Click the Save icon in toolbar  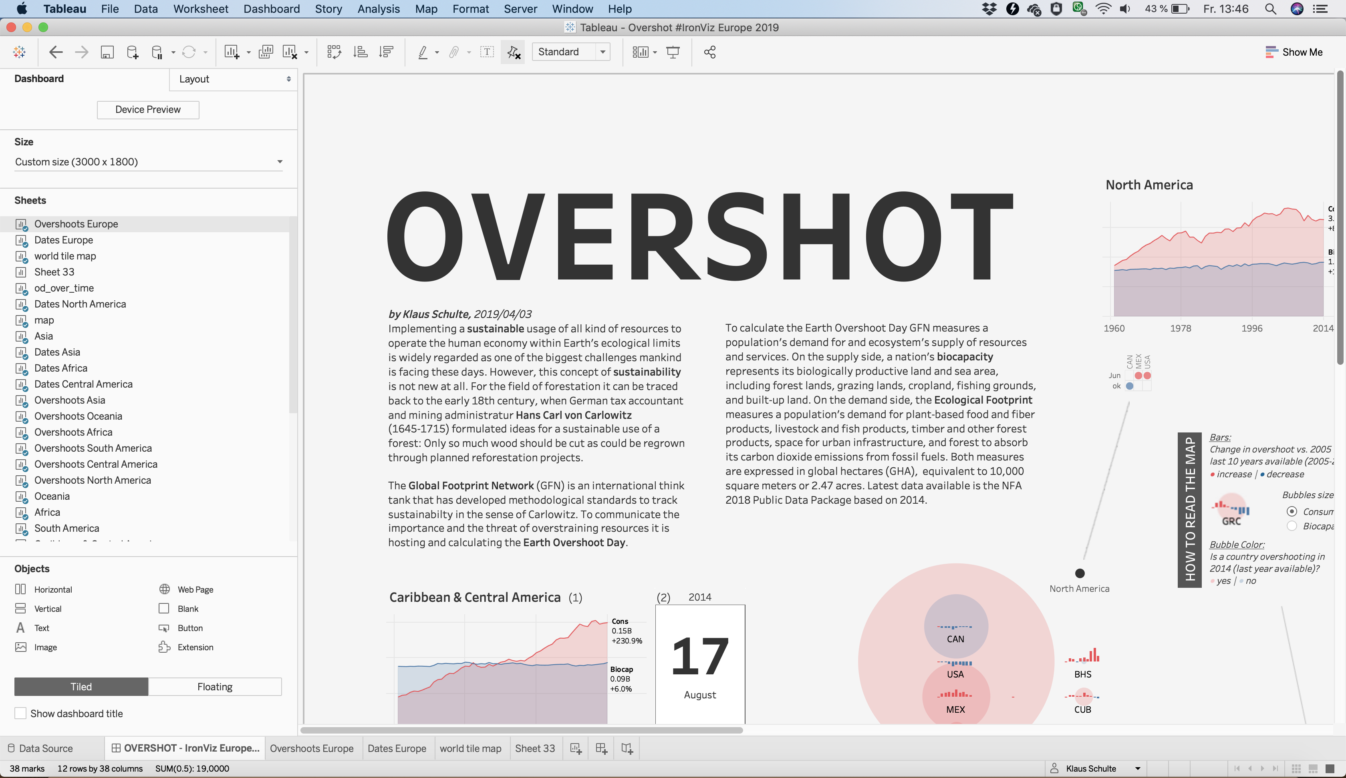(x=107, y=52)
